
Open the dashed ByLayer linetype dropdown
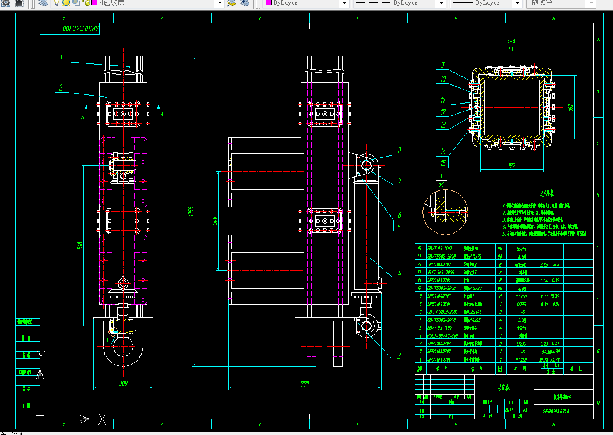pyautogui.click(x=441, y=3)
